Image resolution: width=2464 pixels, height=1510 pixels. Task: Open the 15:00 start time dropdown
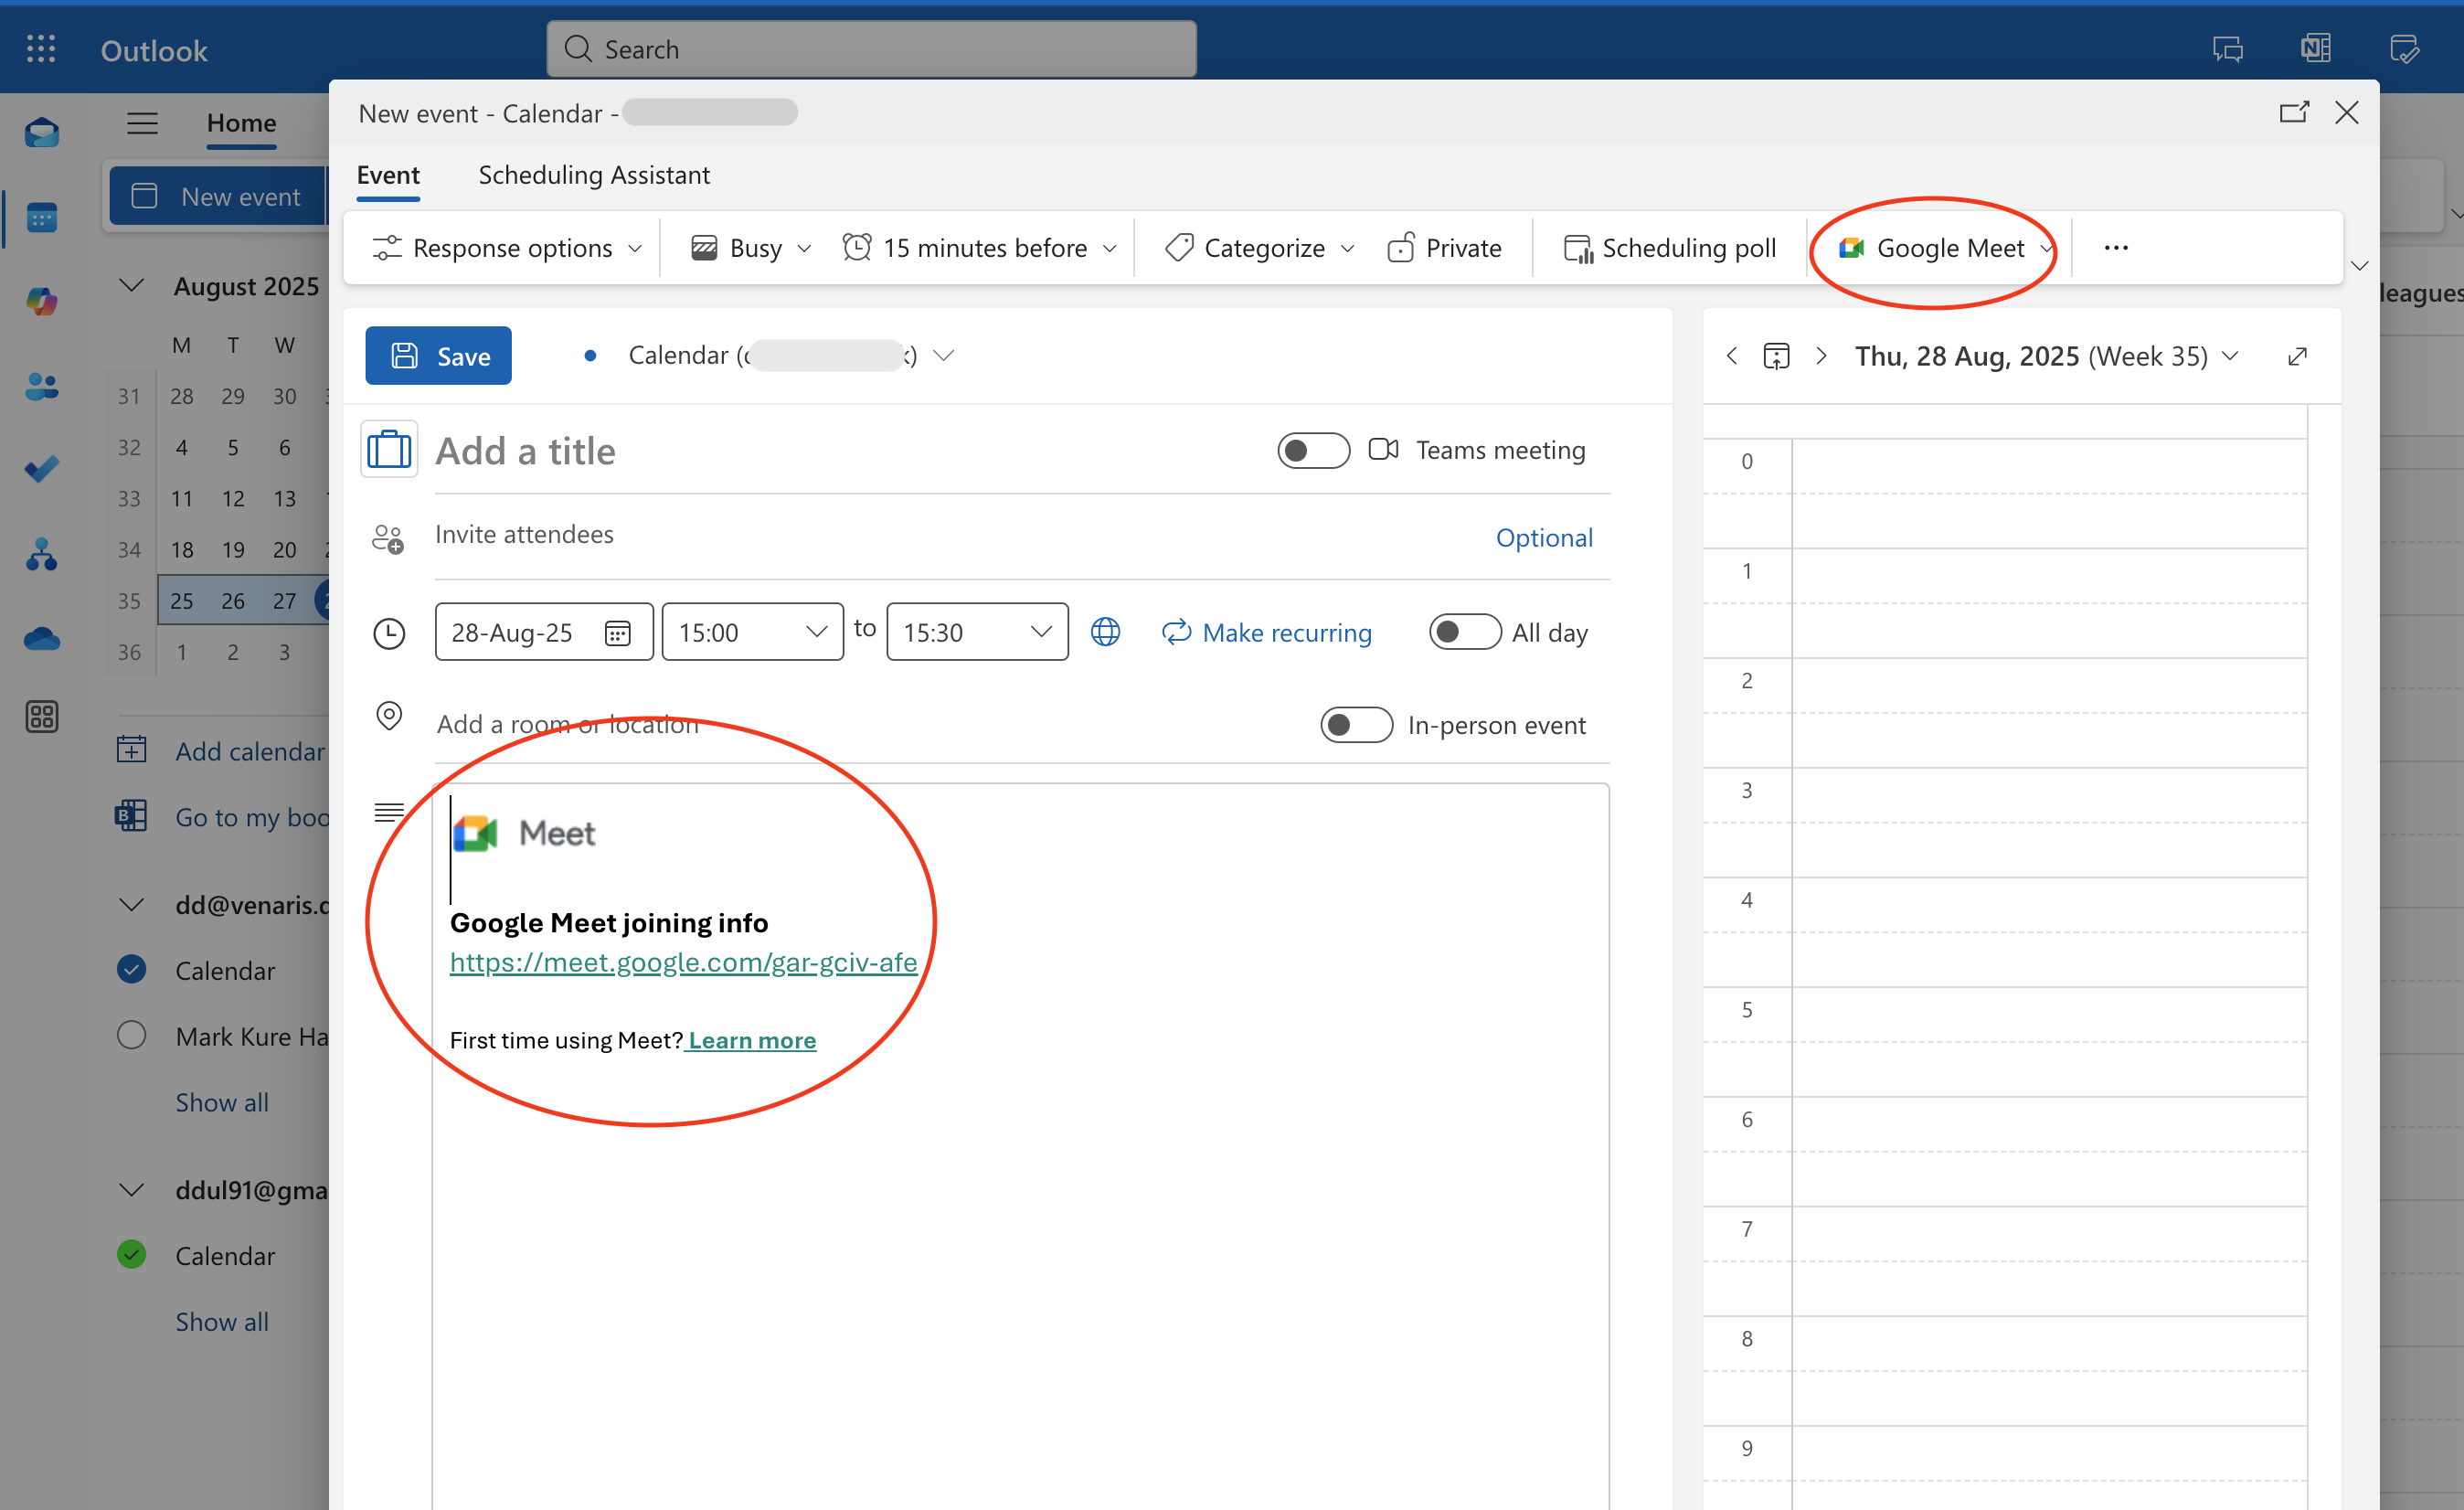(752, 633)
